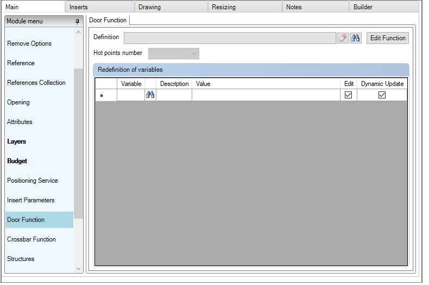Image resolution: width=429 pixels, height=285 pixels.
Task: Open Positioning Service module item
Action: point(39,181)
